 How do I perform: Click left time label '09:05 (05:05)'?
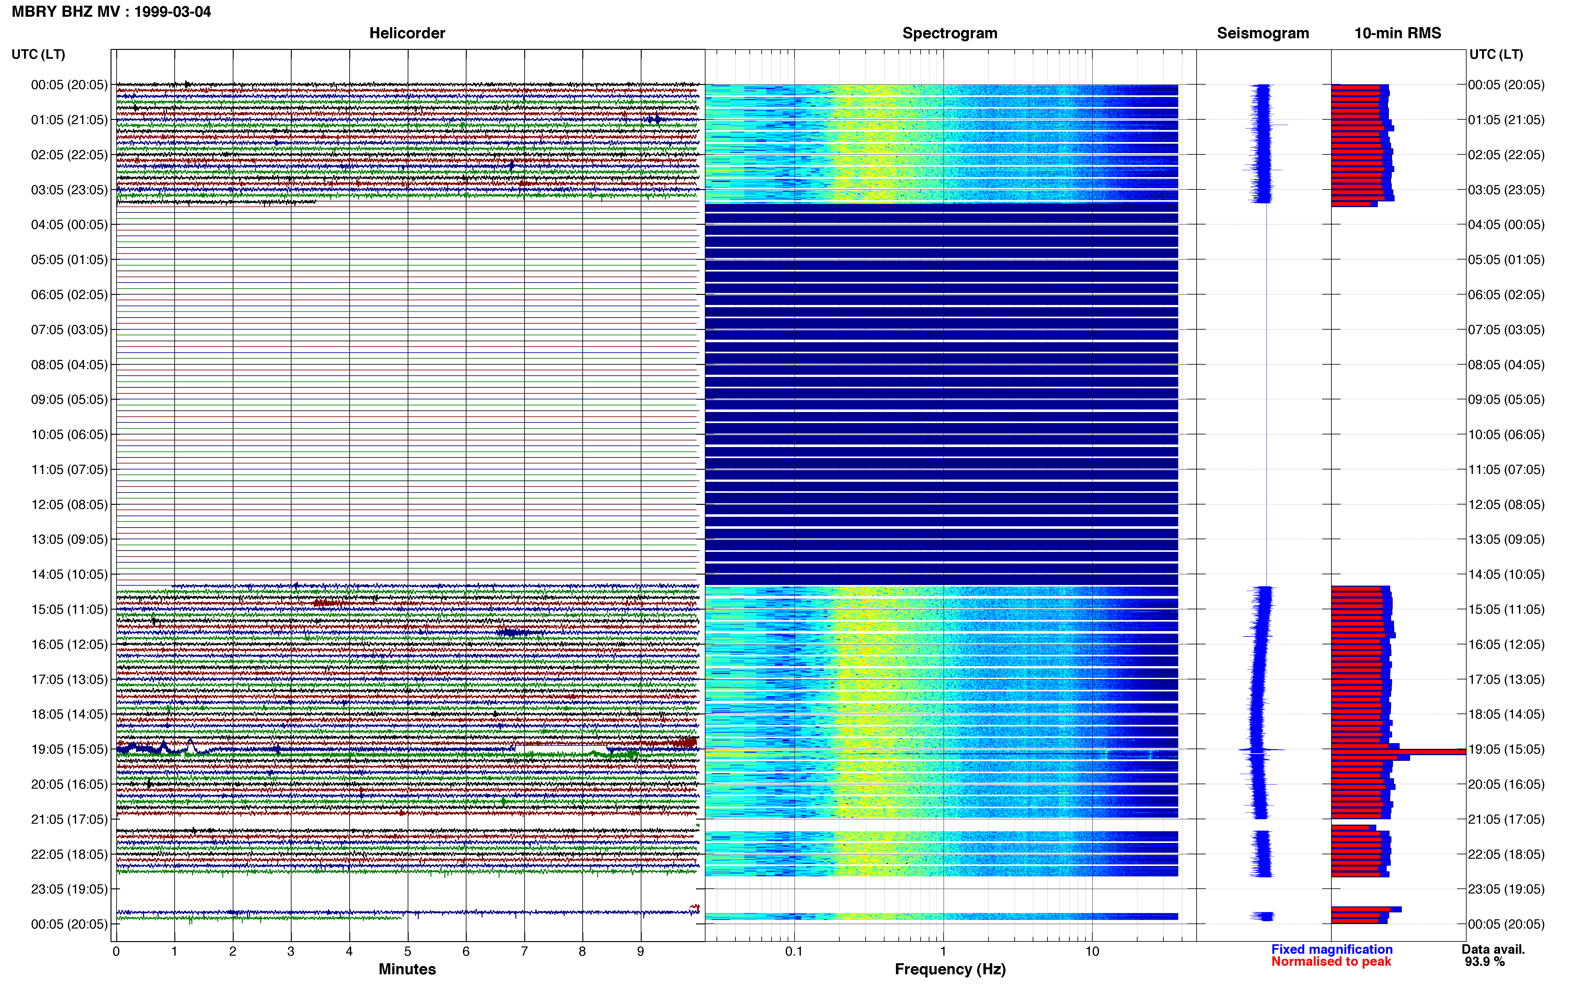[69, 400]
